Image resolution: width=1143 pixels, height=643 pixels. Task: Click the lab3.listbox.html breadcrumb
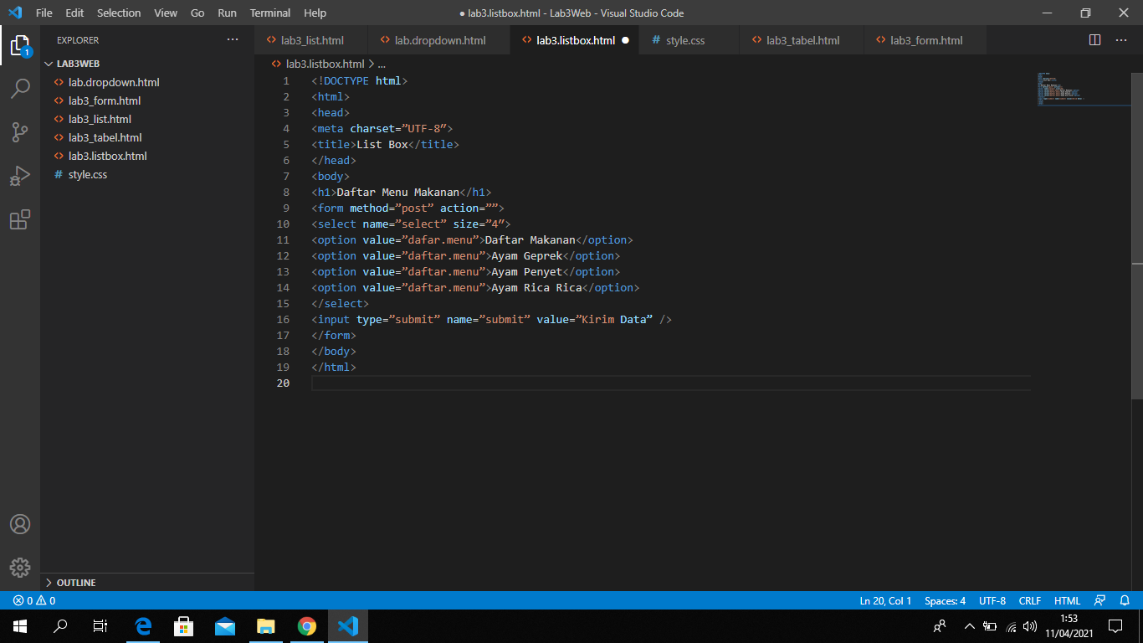tap(325, 64)
